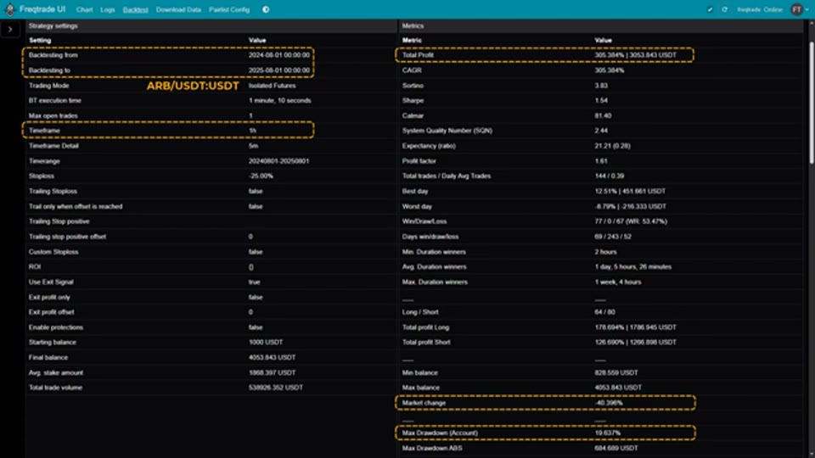815x458 pixels.
Task: Select Win/Draw/Loss value 77 / 0 / 67
Action: [x=631, y=221]
